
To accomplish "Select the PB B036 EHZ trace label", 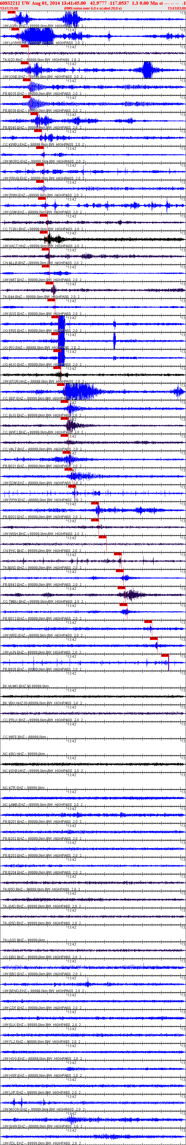I will click(43, 111).
